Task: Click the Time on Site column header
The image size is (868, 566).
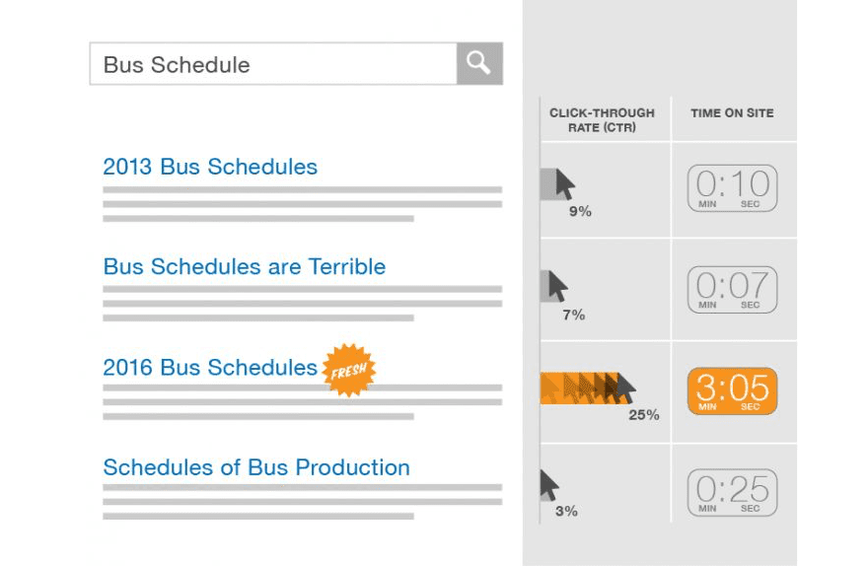Action: pos(732,113)
